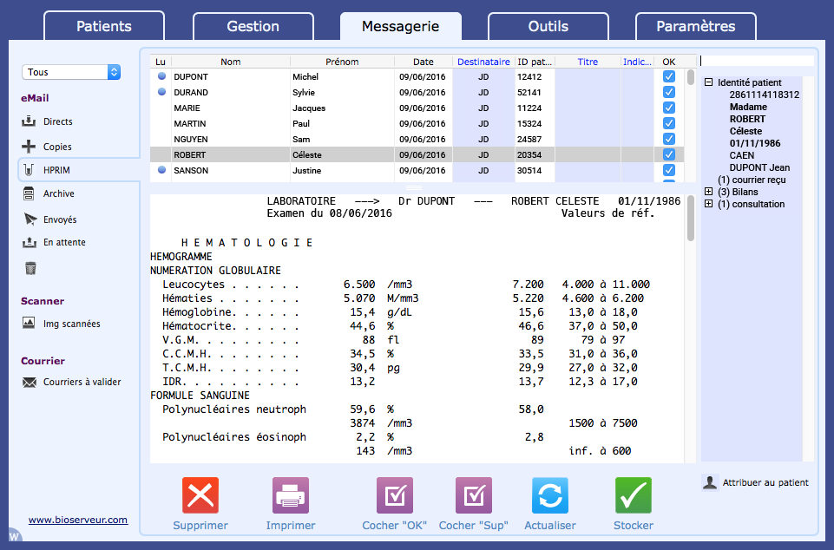Open the Directs mailbox icon
The image size is (834, 550).
point(29,121)
